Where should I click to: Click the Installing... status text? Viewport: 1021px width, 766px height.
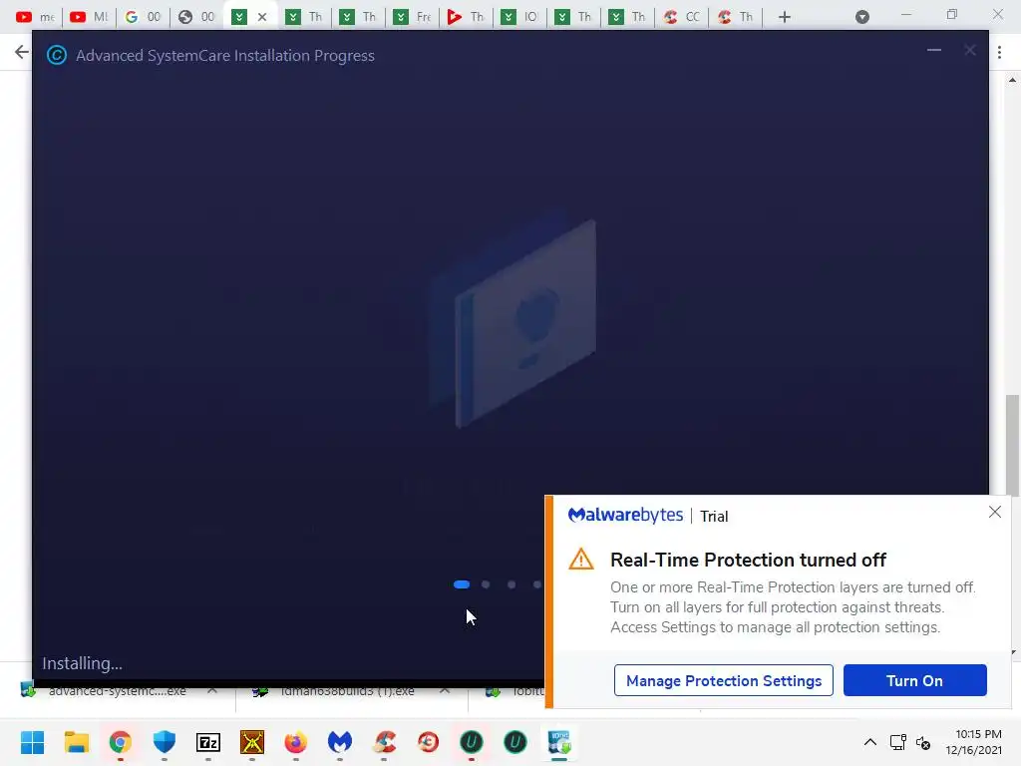pos(82,663)
